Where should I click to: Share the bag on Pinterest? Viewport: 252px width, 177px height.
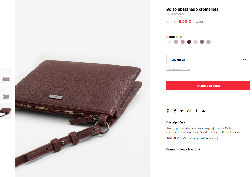point(168,111)
